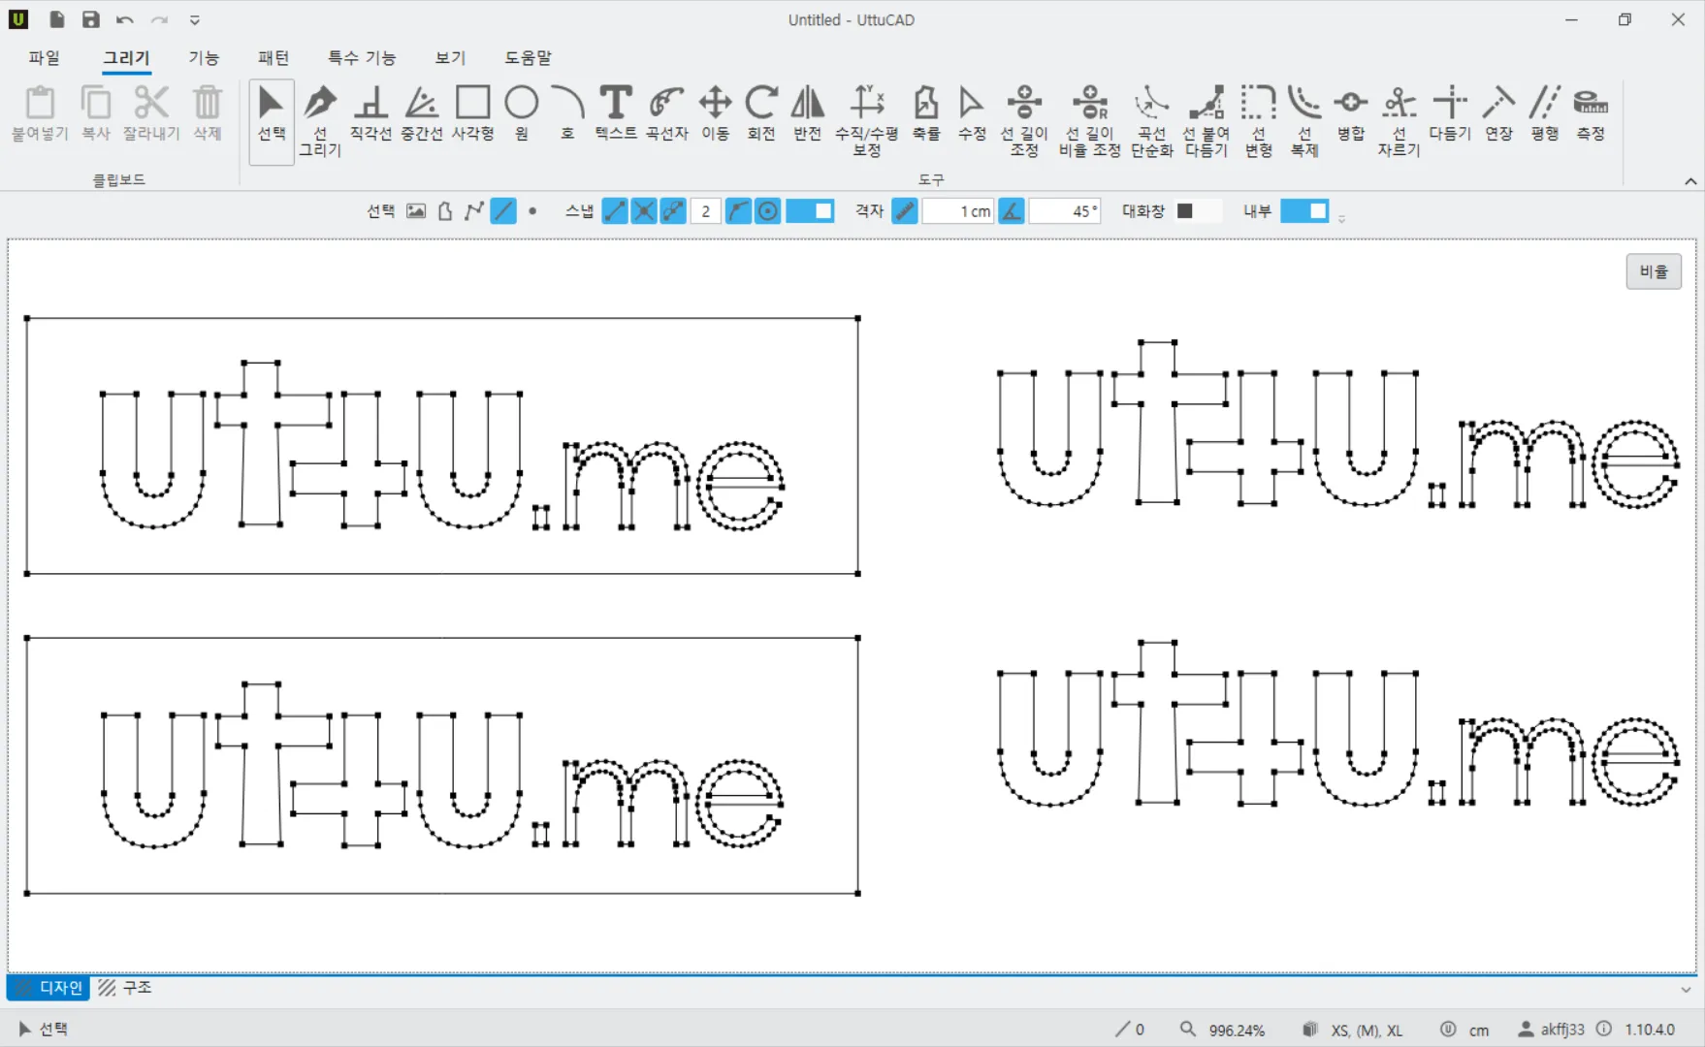Click the 삭제 trash icon
The image size is (1705, 1047).
click(207, 114)
